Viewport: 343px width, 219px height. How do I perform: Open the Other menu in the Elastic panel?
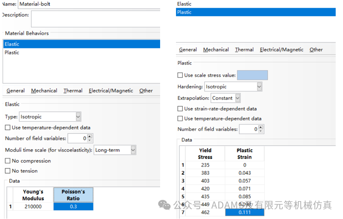click(146, 91)
